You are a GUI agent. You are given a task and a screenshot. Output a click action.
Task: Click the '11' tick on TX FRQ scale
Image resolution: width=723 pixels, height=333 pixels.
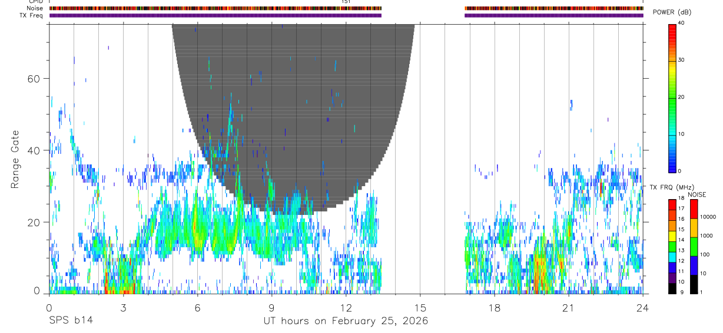pyautogui.click(x=681, y=272)
